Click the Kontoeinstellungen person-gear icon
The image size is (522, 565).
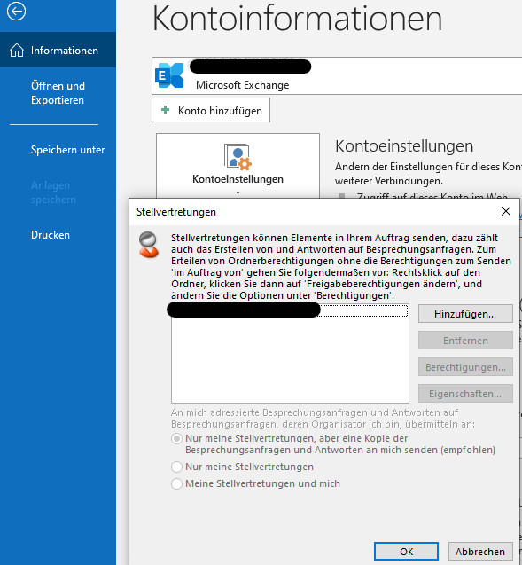click(238, 157)
